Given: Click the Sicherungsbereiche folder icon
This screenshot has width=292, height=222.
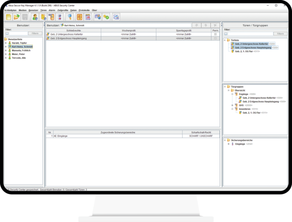Looking at the screenshot, I should click(229, 140).
